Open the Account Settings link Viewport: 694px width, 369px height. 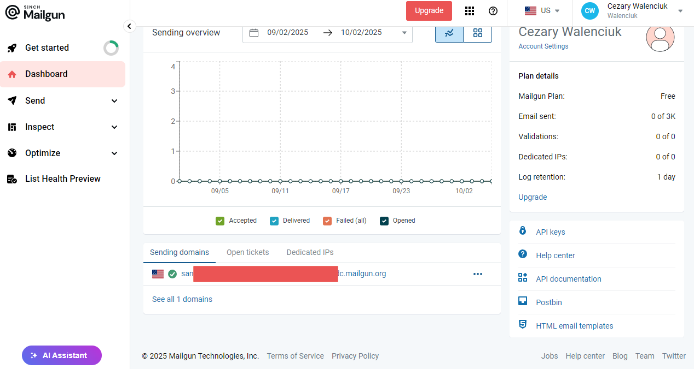coord(543,46)
